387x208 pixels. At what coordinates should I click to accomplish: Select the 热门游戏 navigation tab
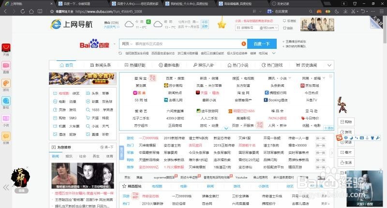[272, 65]
